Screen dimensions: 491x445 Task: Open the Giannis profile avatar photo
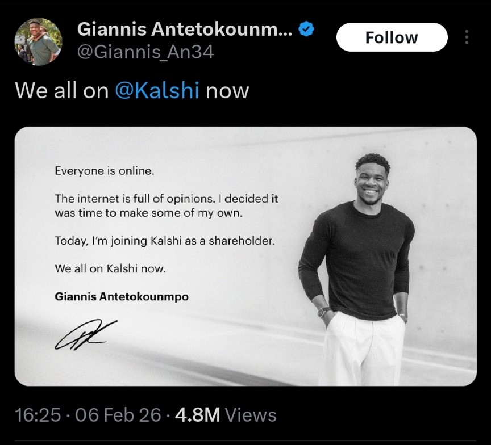click(38, 41)
